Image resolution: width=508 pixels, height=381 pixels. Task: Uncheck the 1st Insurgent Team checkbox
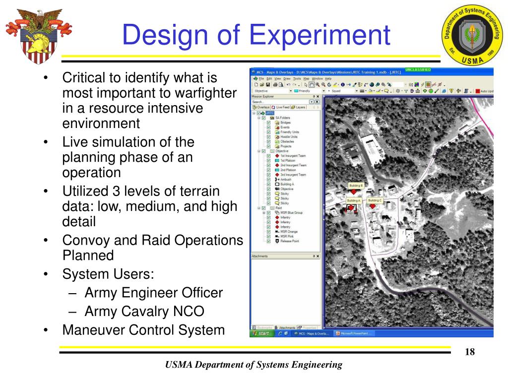[268, 156]
